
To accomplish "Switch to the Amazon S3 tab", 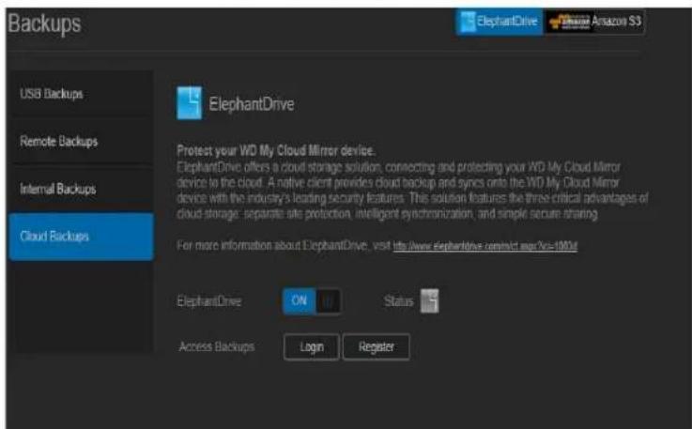I will [595, 22].
